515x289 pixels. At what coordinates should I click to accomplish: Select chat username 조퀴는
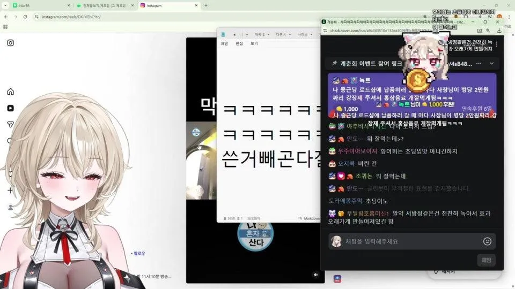[363, 176]
